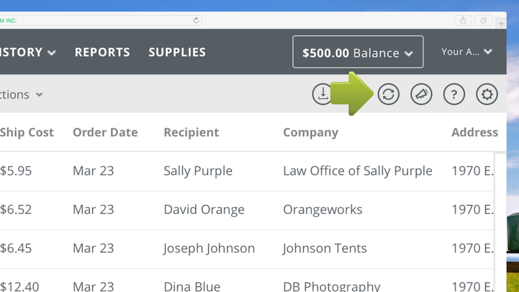Select the Orangeworks company cell
Image resolution: width=519 pixels, height=292 pixels.
(322, 210)
